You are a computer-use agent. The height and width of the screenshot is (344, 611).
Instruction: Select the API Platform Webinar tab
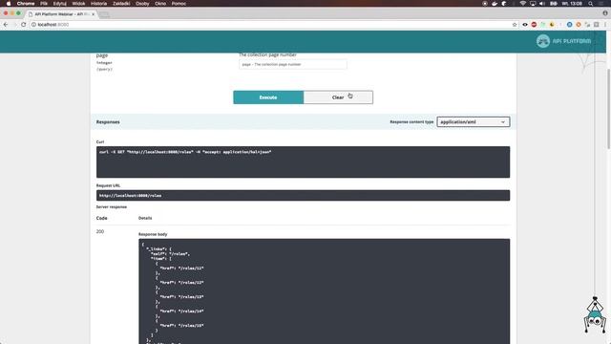[61, 14]
